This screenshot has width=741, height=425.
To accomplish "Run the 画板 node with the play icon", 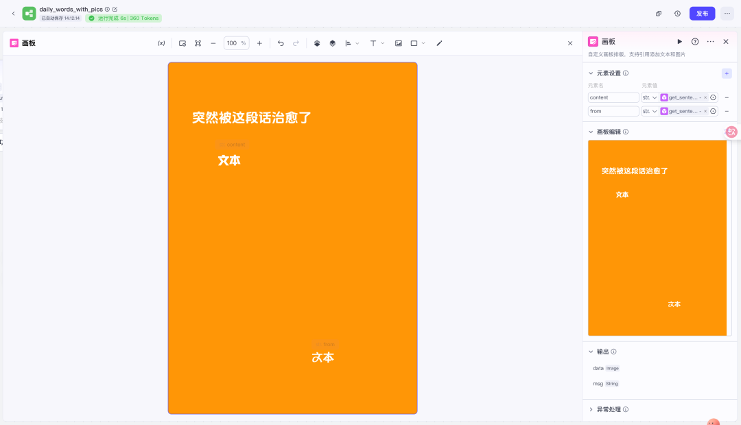I will point(679,41).
